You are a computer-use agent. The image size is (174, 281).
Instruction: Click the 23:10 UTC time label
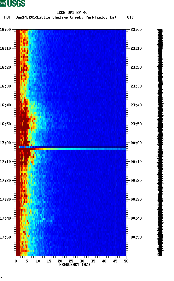tap(136, 48)
